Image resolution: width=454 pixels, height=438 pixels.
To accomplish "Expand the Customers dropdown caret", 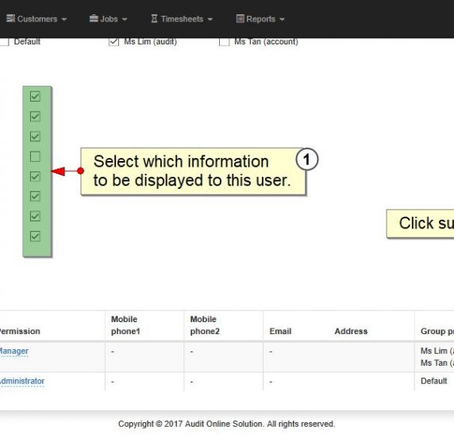I will click(x=64, y=19).
